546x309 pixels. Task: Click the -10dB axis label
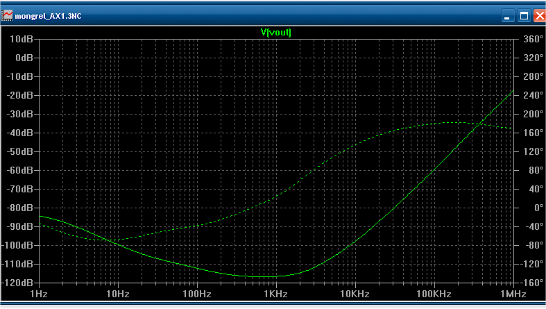click(20, 76)
